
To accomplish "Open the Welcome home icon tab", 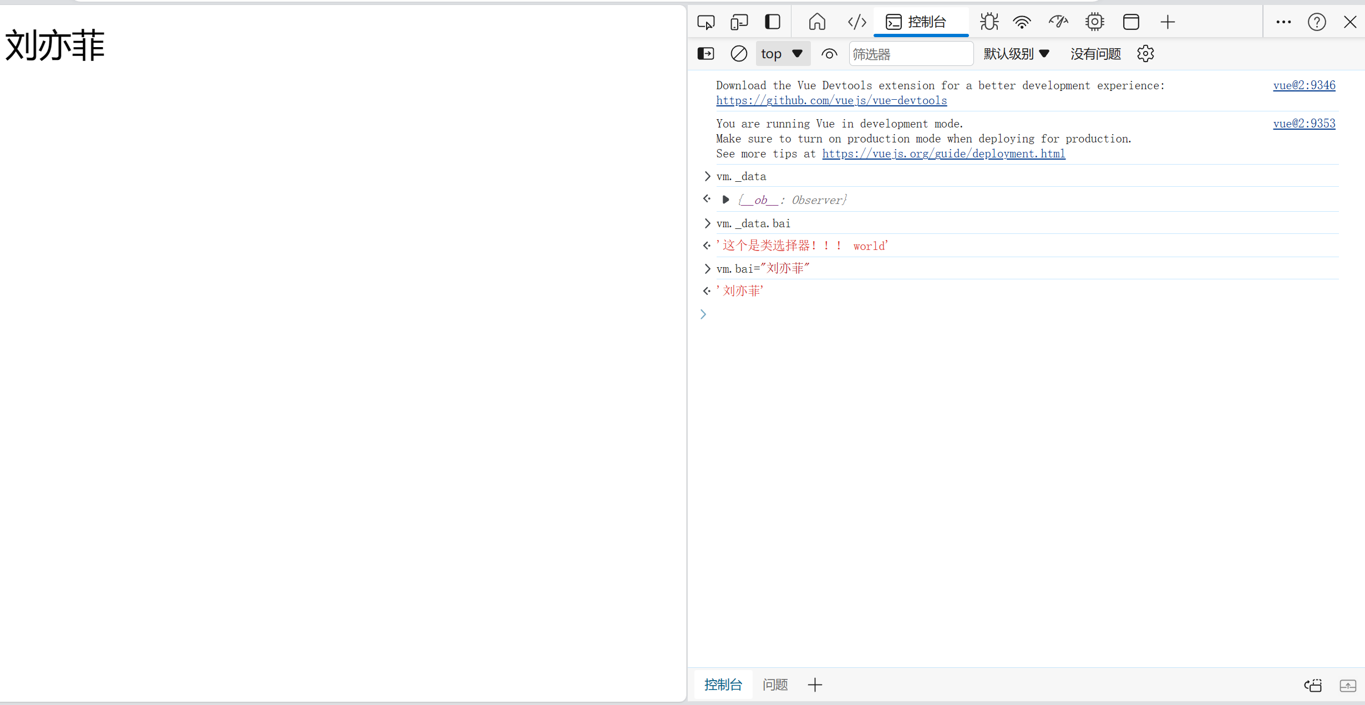I will pyautogui.click(x=817, y=22).
